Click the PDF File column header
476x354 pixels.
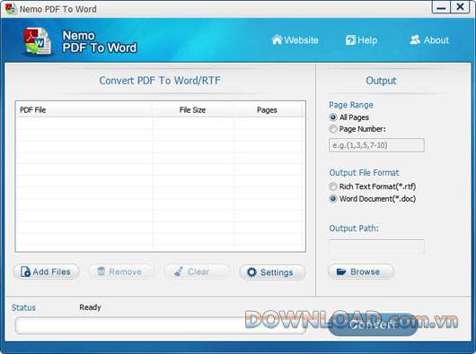click(x=84, y=110)
